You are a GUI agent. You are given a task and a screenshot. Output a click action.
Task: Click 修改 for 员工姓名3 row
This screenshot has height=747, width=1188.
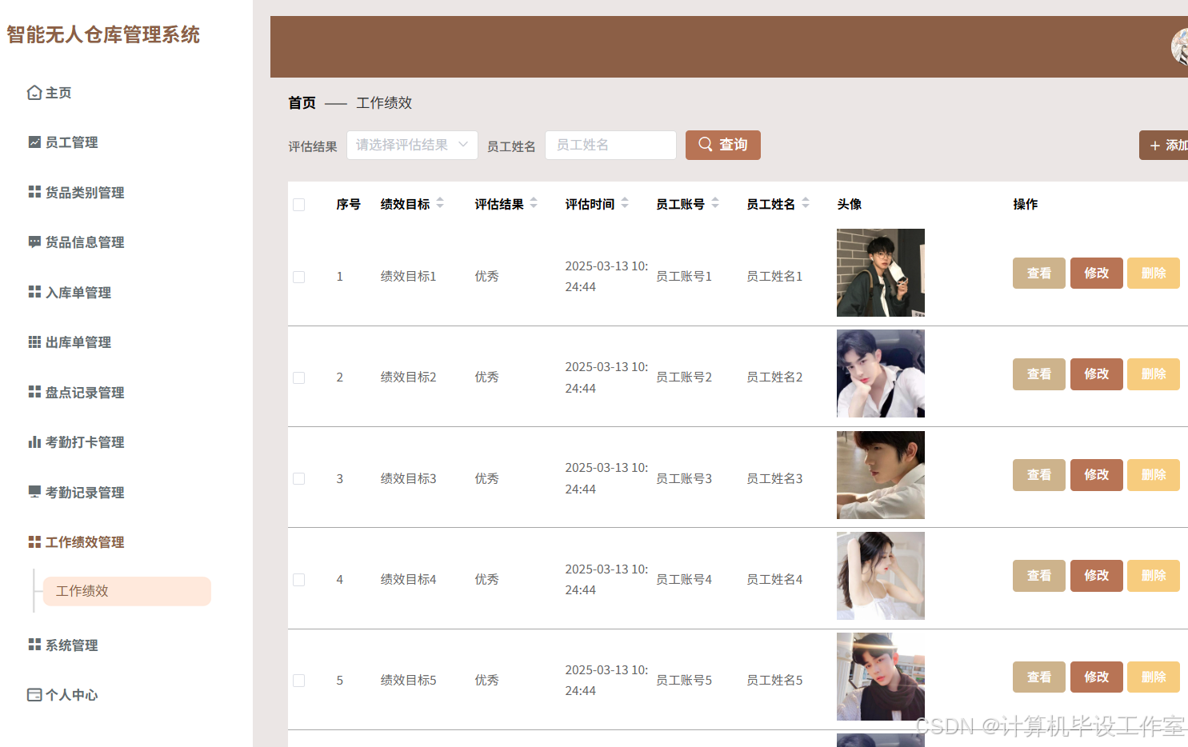(x=1097, y=474)
